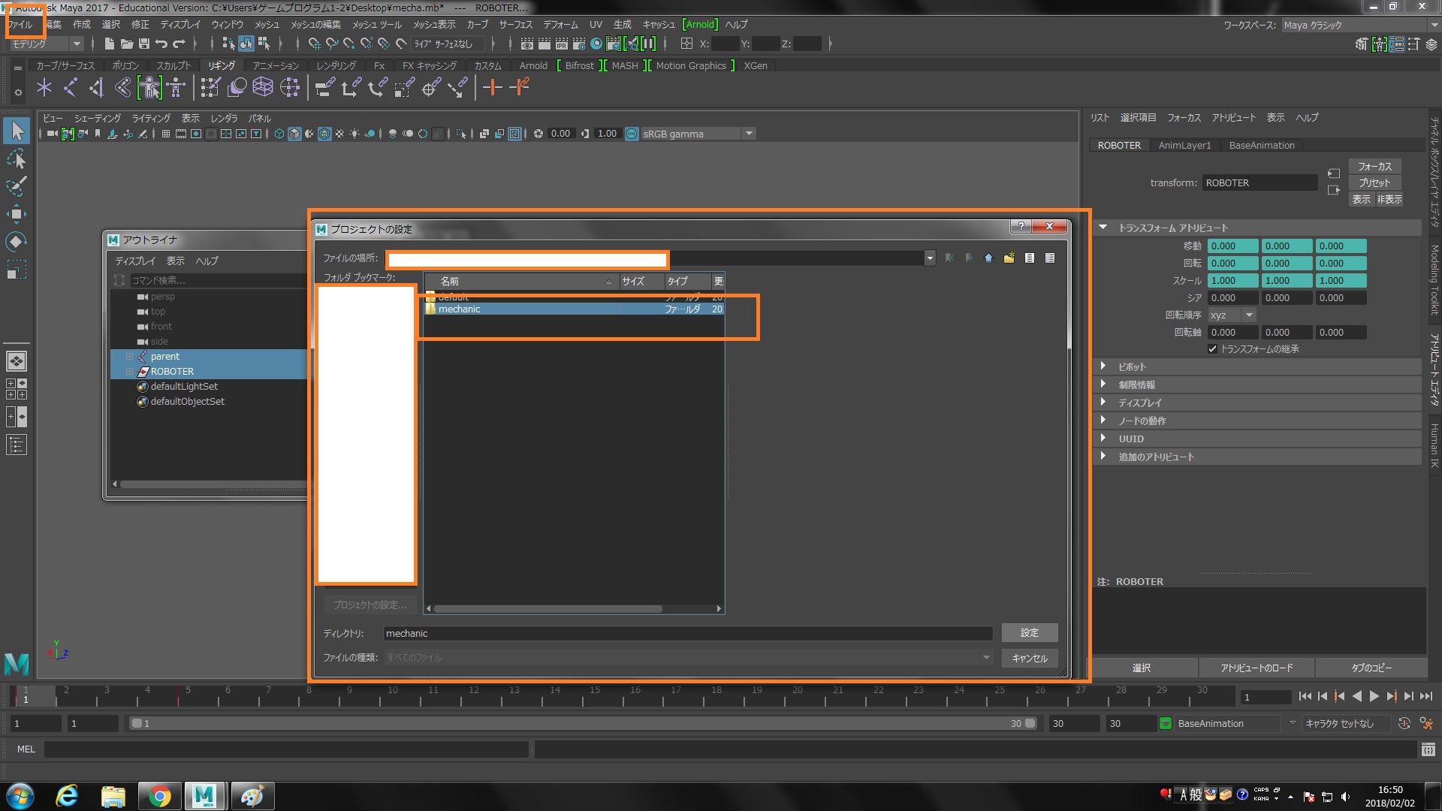Select the mechanic folder row
Viewport: 1442px width, 811px height.
[x=575, y=309]
